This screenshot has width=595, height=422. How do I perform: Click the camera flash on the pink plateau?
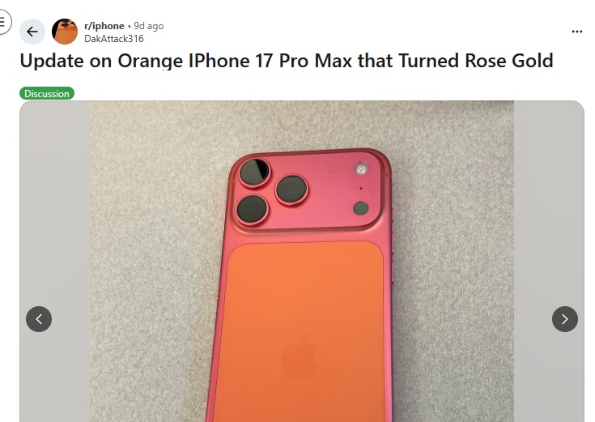(x=361, y=168)
